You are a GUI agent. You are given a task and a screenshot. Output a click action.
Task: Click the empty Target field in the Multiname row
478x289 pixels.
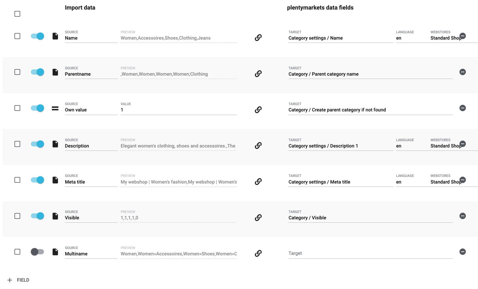click(x=370, y=253)
